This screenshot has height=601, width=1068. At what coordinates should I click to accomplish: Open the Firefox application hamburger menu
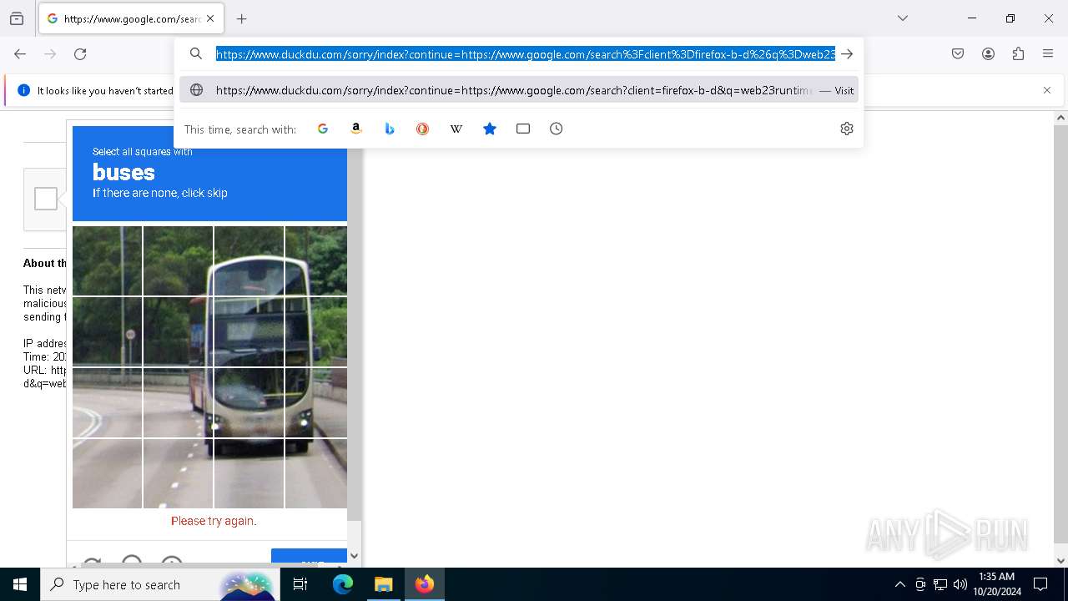(x=1048, y=54)
